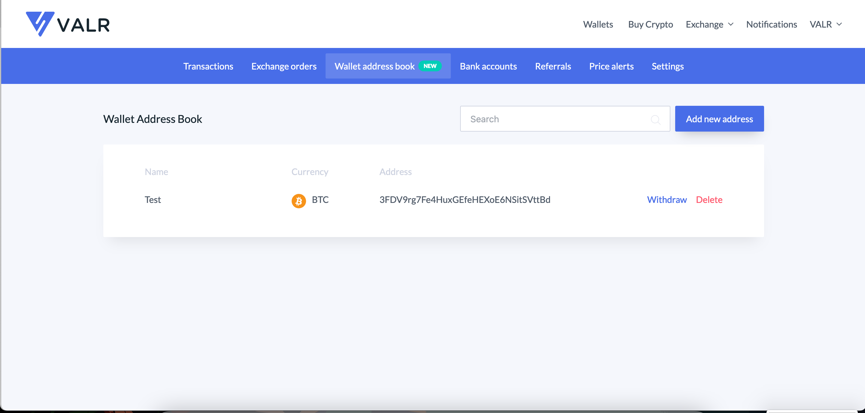Click the 'BTC' currency text
865x413 pixels.
pos(320,200)
